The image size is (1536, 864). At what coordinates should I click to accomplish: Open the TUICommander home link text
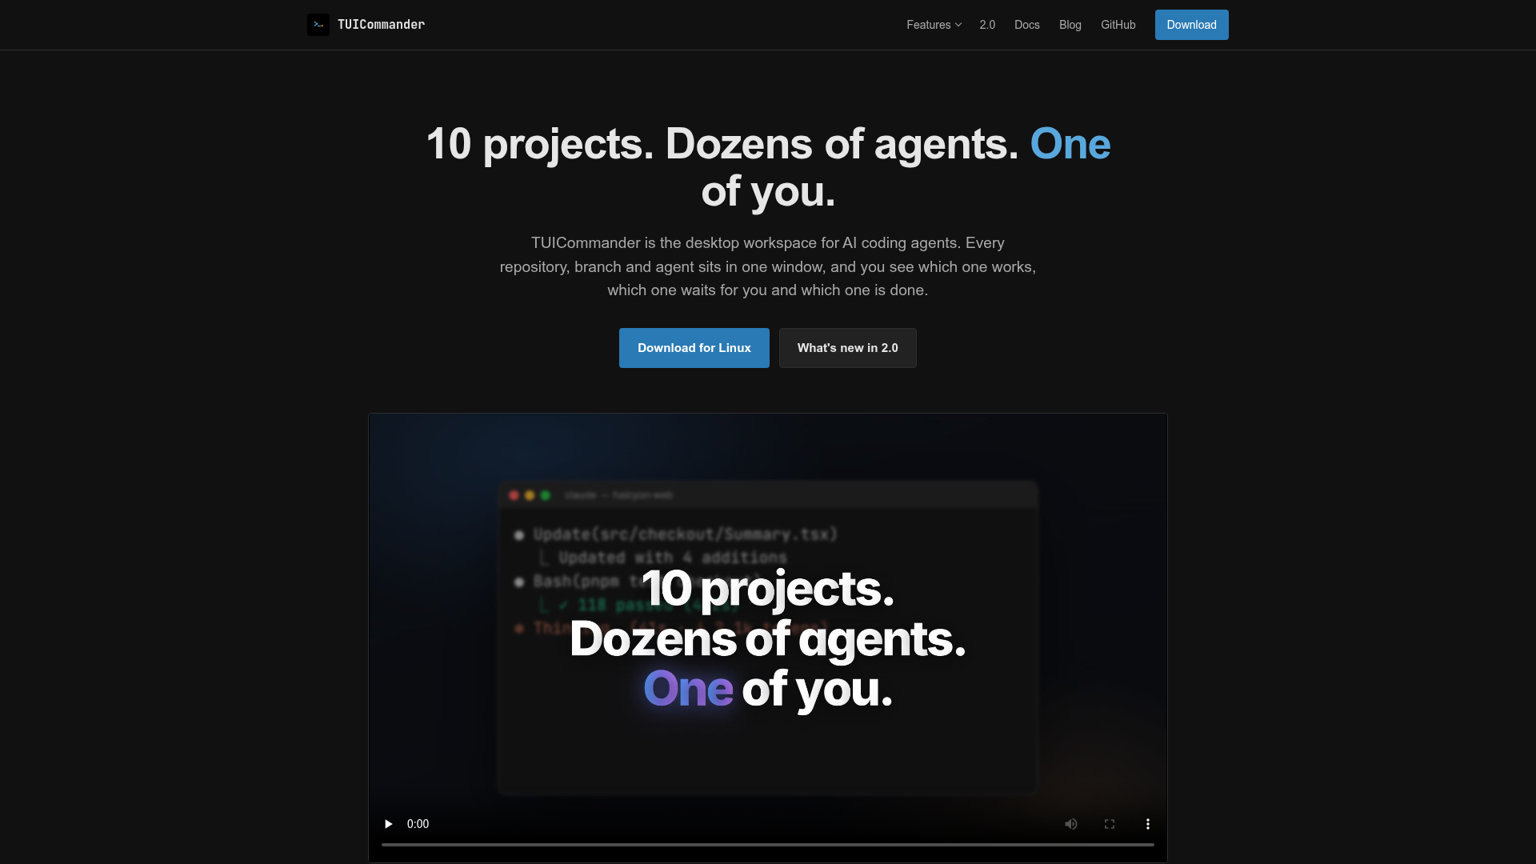point(381,25)
